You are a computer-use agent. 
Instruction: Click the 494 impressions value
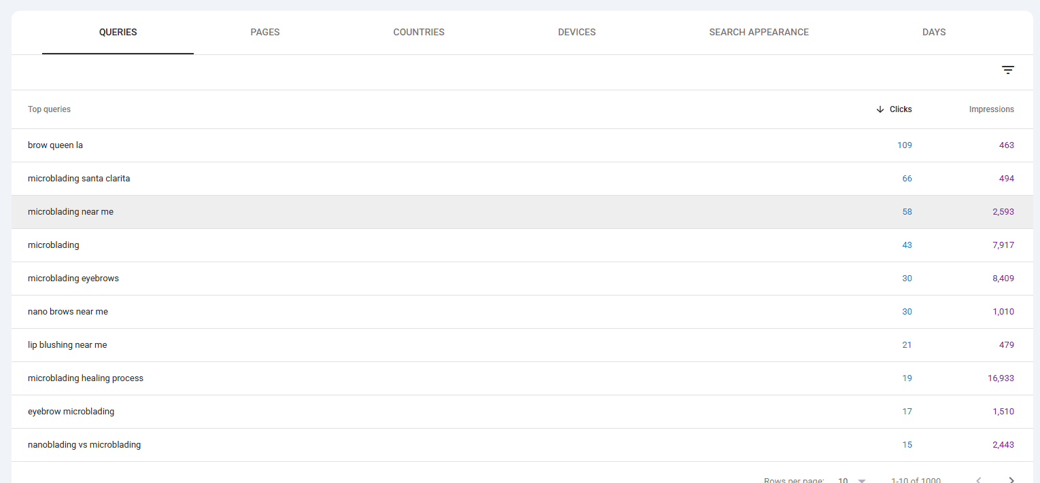point(1006,179)
